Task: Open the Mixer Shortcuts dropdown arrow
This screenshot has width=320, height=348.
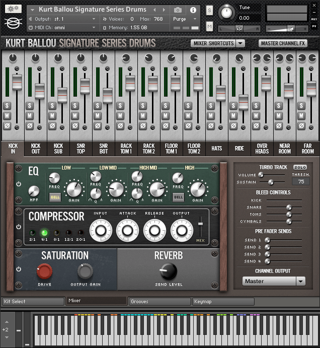Action: point(241,43)
